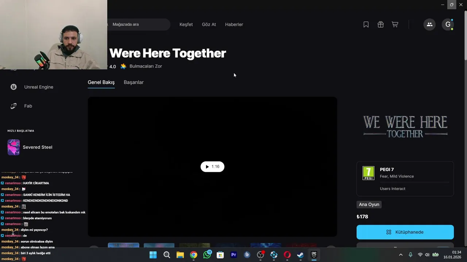Click chat message blerpde atamıyorum
This screenshot has height=262, width=467.
[37, 218]
